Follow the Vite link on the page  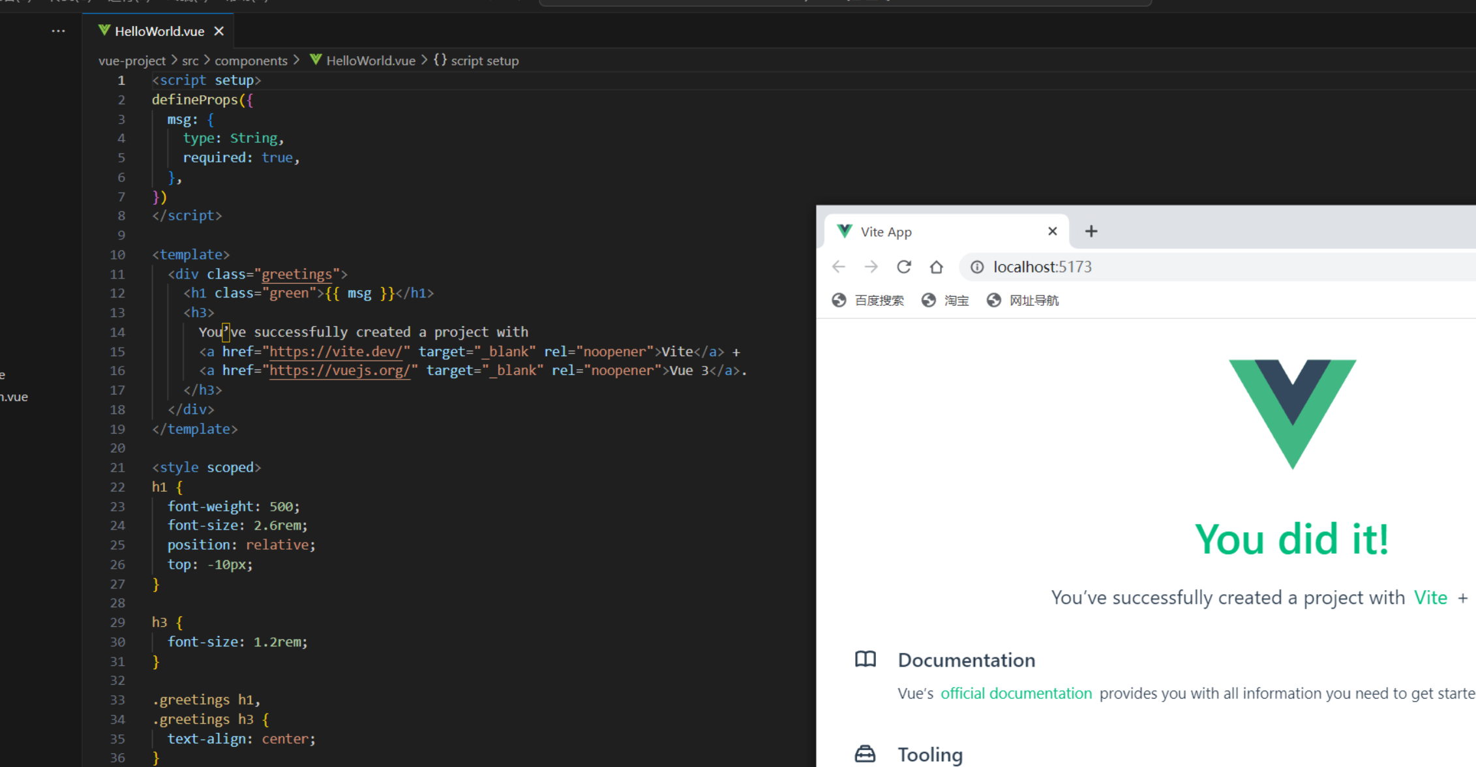1430,597
